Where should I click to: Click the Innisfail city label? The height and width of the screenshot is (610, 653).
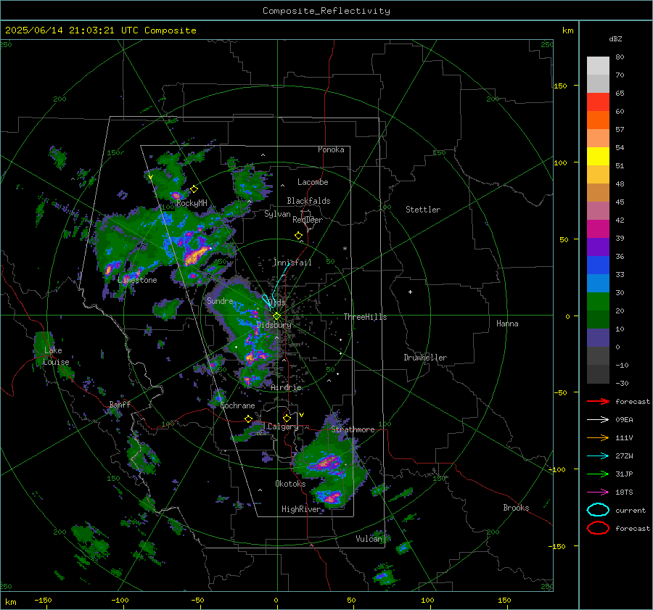click(x=292, y=263)
